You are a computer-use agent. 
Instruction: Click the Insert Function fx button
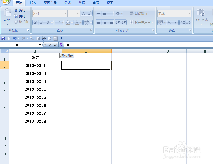point(61,45)
